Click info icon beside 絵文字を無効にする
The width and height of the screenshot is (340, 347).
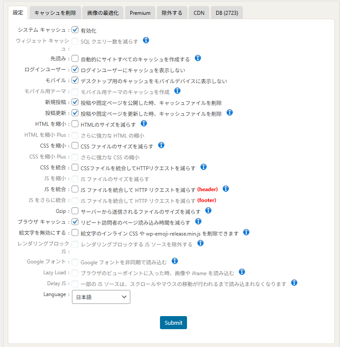click(x=246, y=232)
